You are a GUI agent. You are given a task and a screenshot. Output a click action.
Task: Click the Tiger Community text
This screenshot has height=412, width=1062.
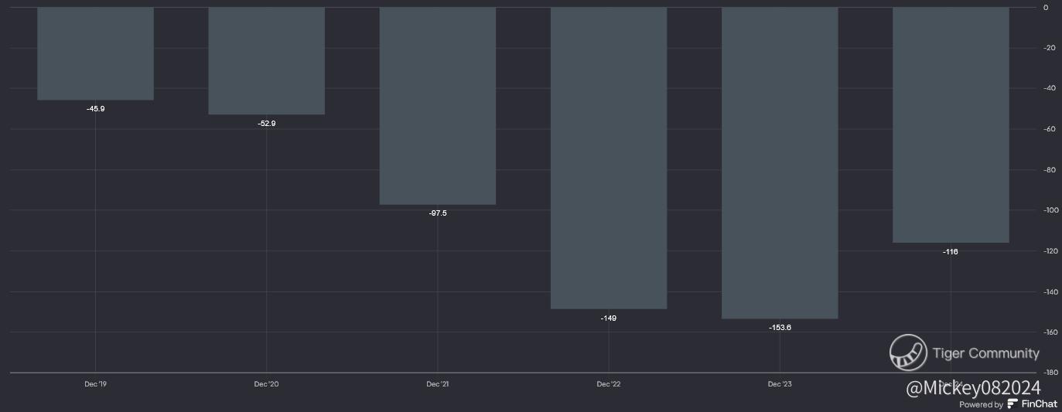coord(986,353)
